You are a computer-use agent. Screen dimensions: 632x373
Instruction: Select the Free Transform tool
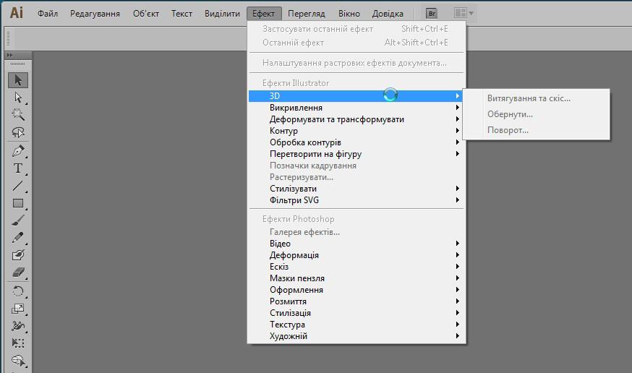point(18,343)
